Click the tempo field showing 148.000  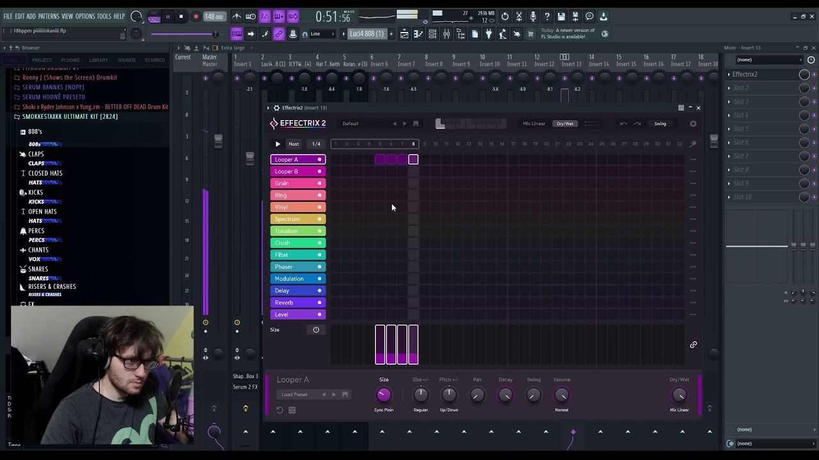click(214, 17)
